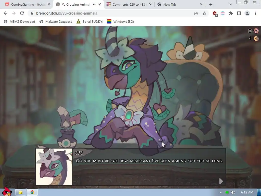Click the ??? speaker name label
The height and width of the screenshot is (196, 261).
coord(79,153)
